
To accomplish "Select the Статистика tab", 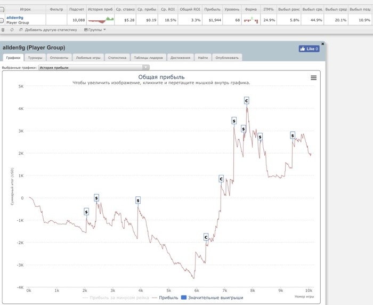I will (117, 58).
